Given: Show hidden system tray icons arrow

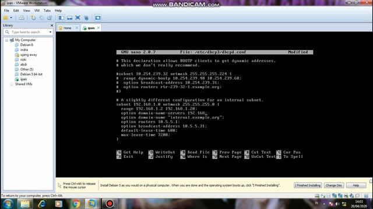Looking at the screenshot, I should [x=324, y=204].
